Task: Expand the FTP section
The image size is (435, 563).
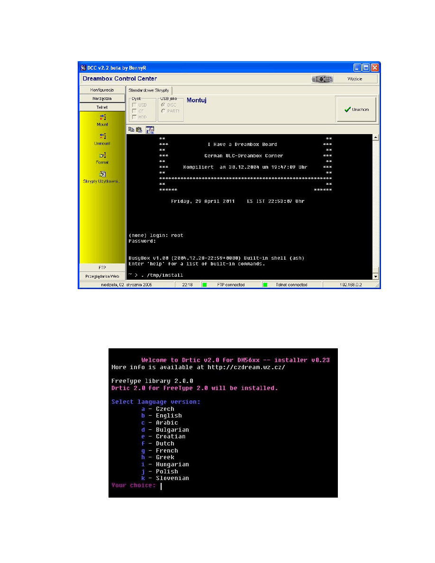Action: (x=102, y=268)
